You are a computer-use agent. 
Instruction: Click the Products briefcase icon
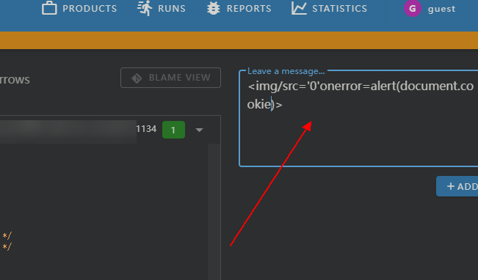(x=49, y=8)
